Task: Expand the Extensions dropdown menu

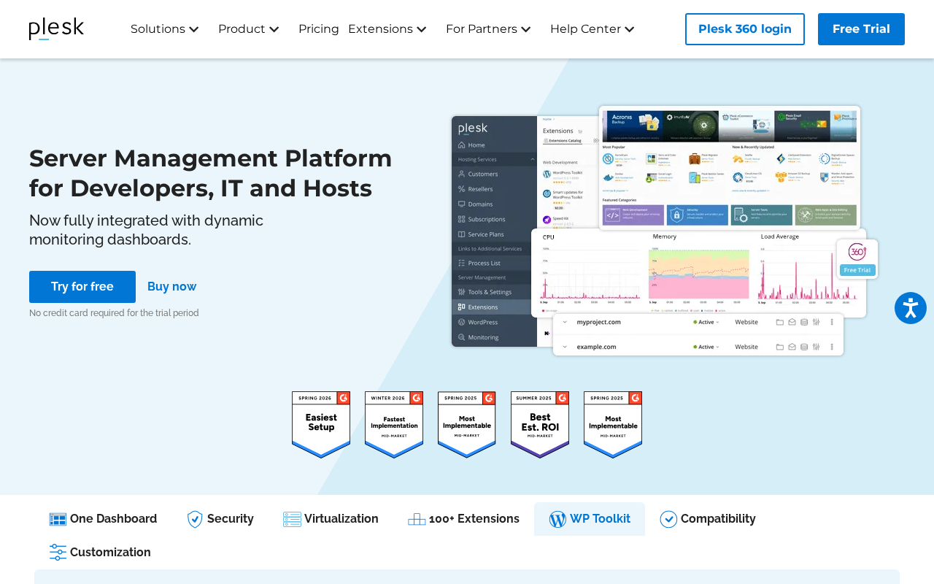Action: click(387, 29)
